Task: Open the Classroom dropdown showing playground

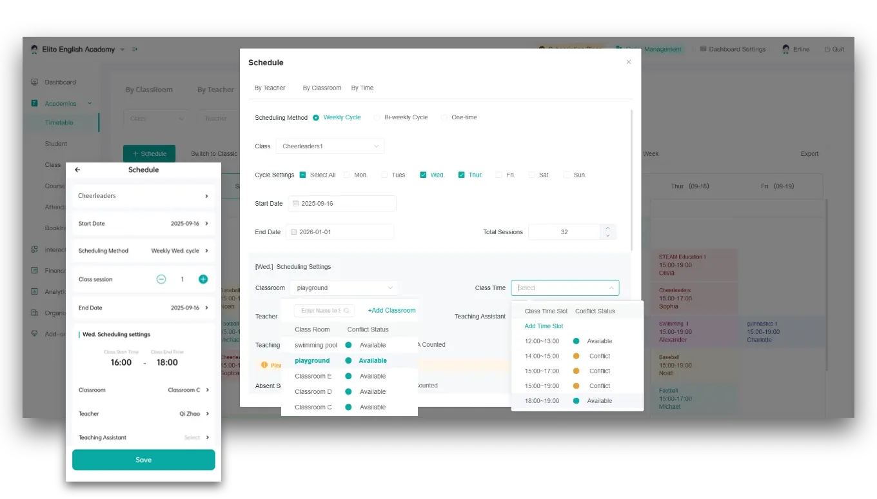Action: [344, 288]
